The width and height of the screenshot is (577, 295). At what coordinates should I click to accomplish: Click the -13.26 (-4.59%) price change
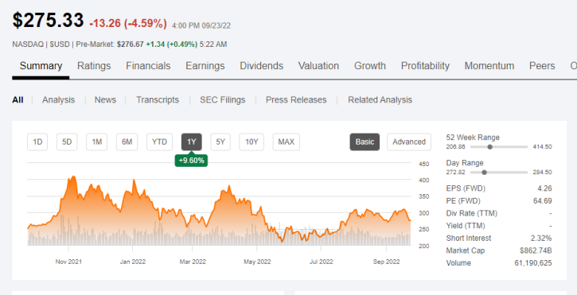coord(128,24)
